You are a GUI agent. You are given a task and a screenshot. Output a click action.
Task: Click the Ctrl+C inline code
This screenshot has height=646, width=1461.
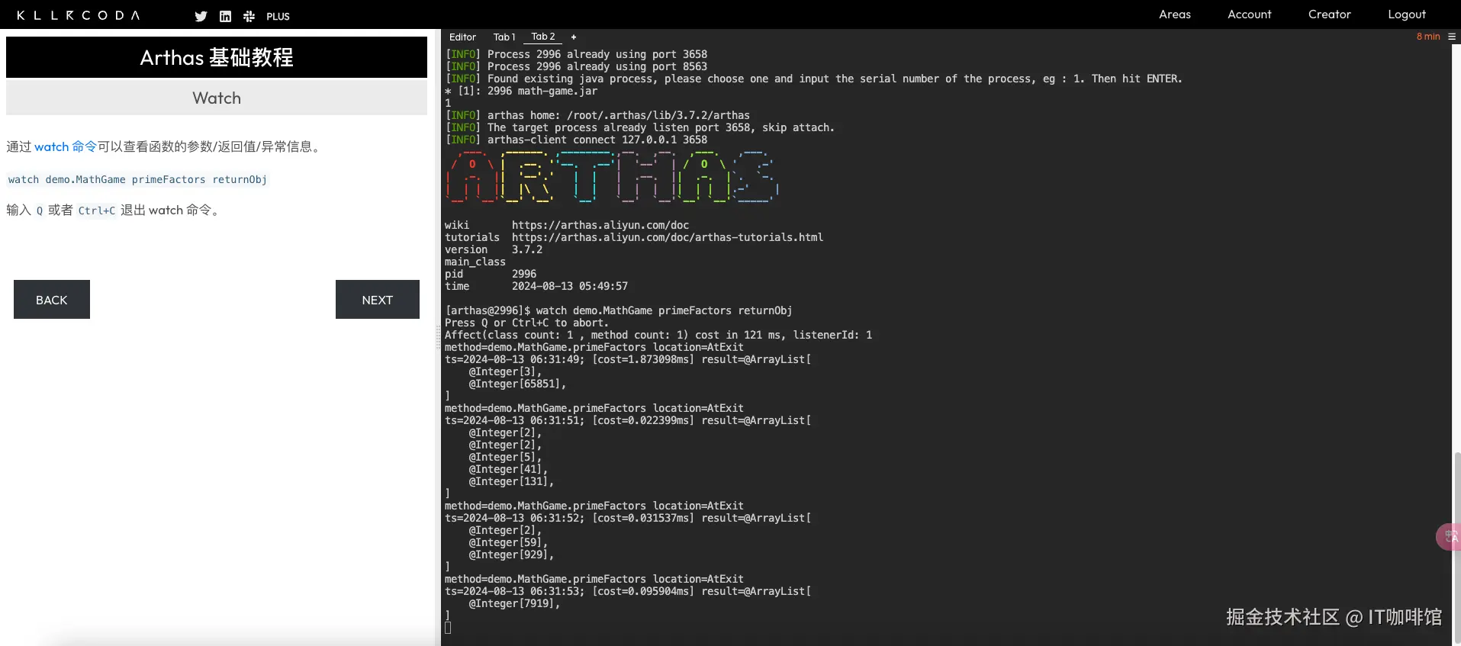tap(97, 211)
